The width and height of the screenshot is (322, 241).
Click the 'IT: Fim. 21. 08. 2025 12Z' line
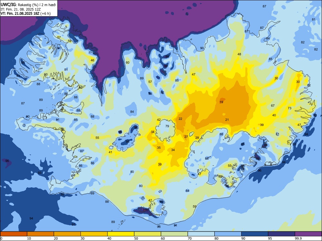[x=20, y=9]
